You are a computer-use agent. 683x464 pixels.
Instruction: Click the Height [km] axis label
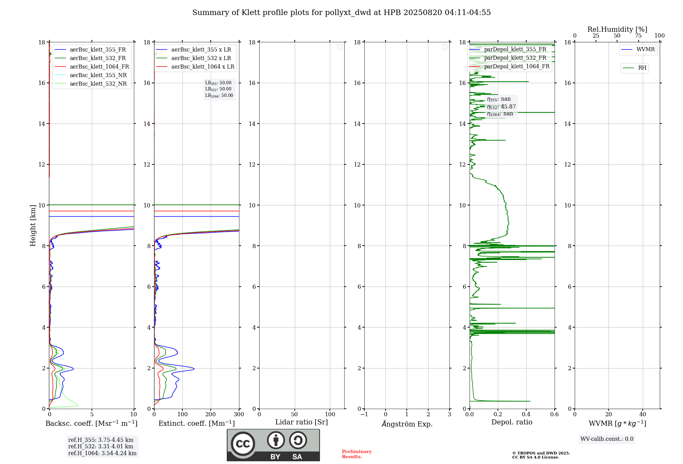pyautogui.click(x=33, y=226)
